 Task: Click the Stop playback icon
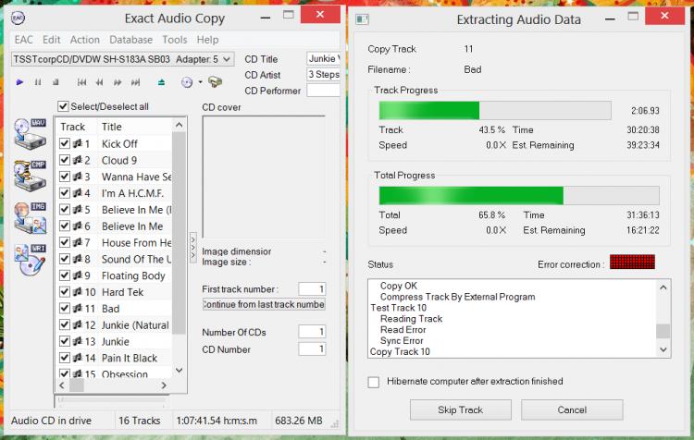point(57,82)
